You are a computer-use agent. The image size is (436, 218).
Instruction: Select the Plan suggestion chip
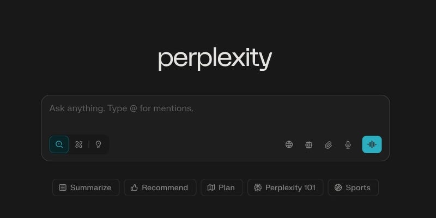221,187
